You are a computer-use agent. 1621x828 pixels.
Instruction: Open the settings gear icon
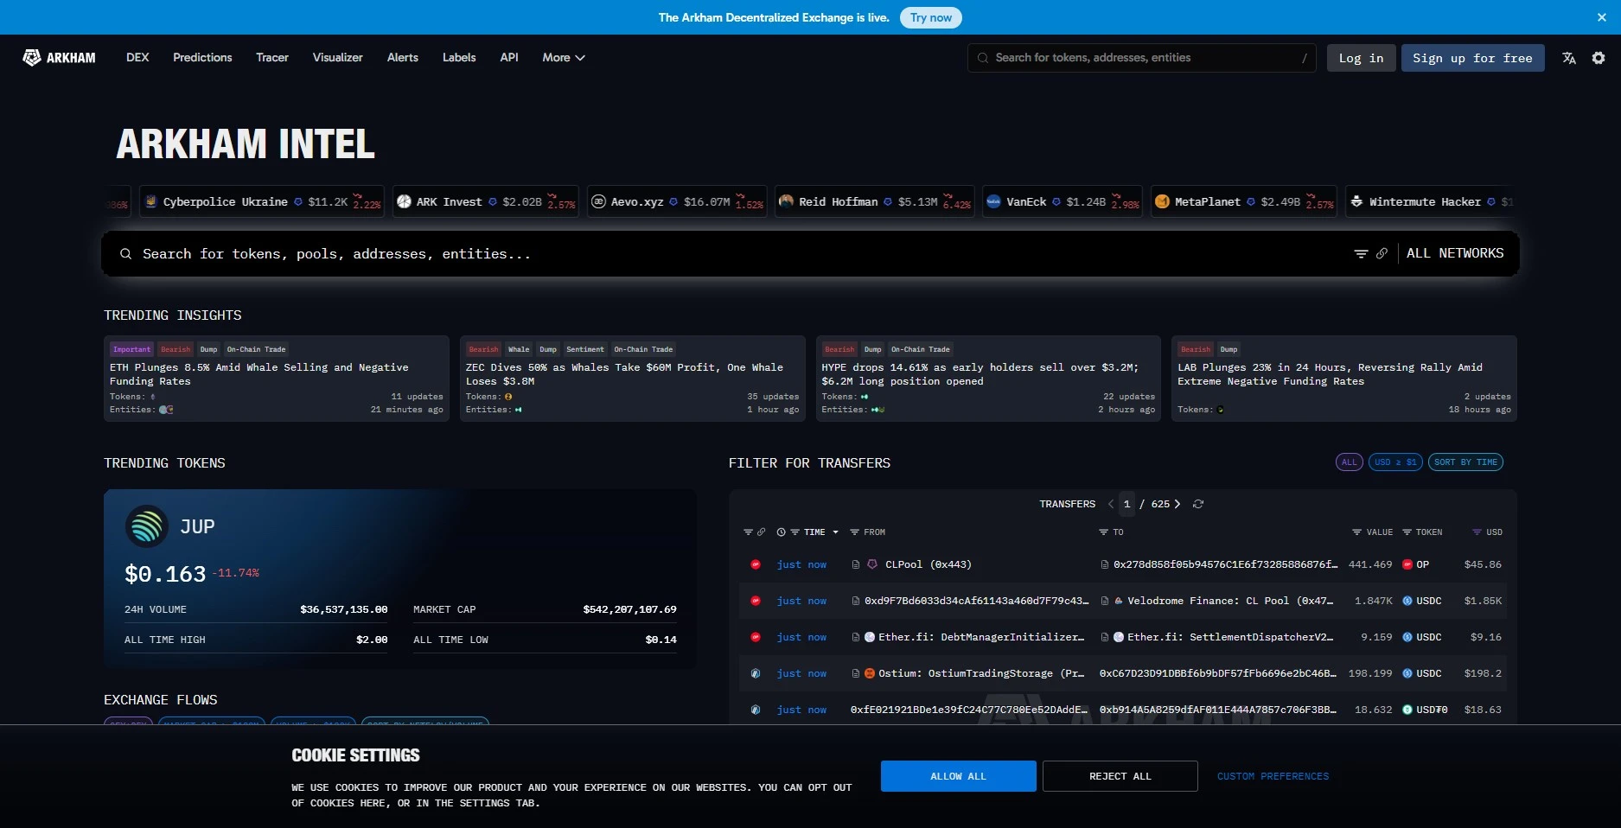coord(1599,58)
